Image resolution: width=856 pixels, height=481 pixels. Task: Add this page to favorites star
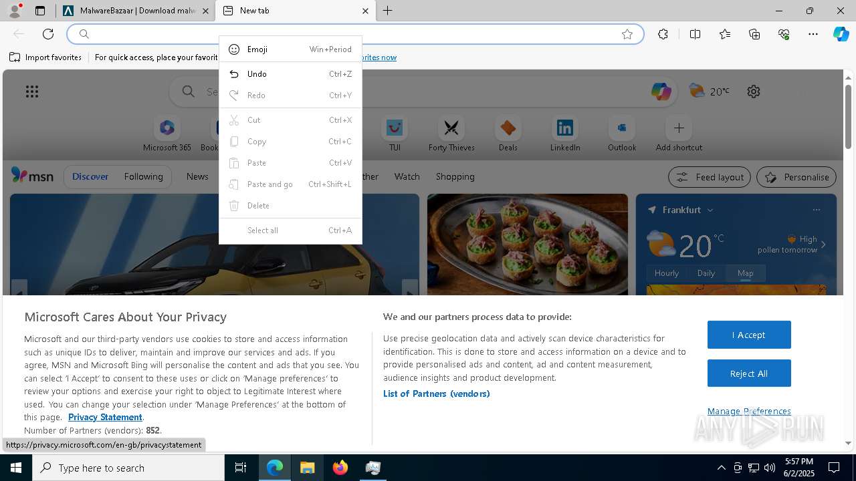coord(627,34)
